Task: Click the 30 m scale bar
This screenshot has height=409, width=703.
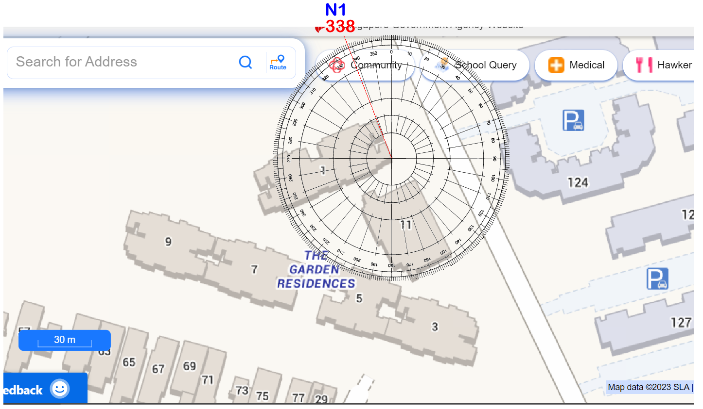Action: click(65, 340)
